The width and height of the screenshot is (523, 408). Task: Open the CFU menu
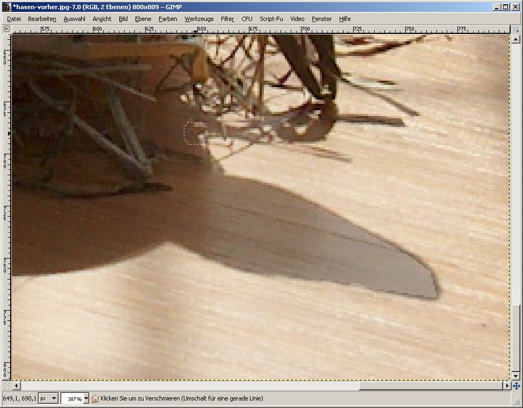point(247,19)
